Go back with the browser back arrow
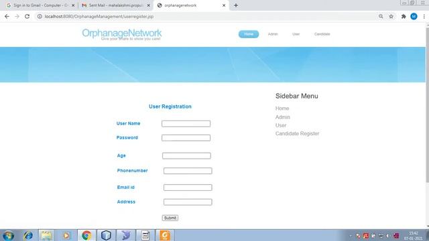Viewport: 429px width, 241px height. (x=7, y=16)
